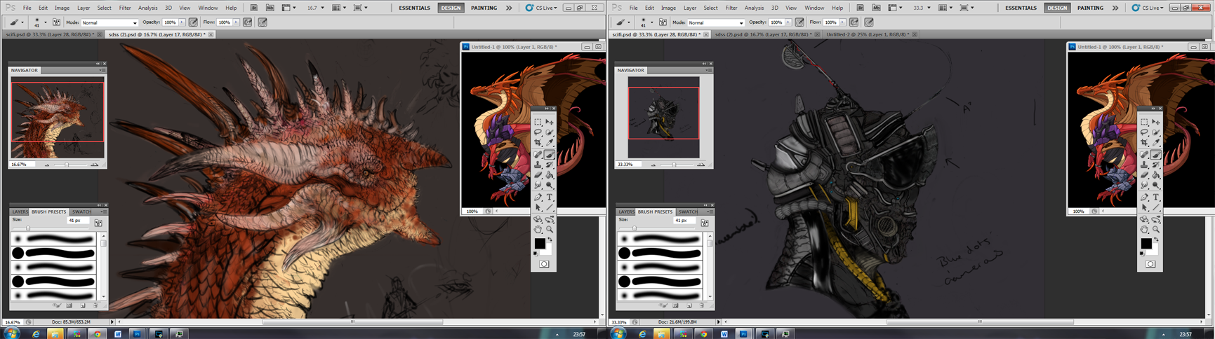1215x339 pixels.
Task: Delete brush using trash icon in left presets panel
Action: coord(95,305)
